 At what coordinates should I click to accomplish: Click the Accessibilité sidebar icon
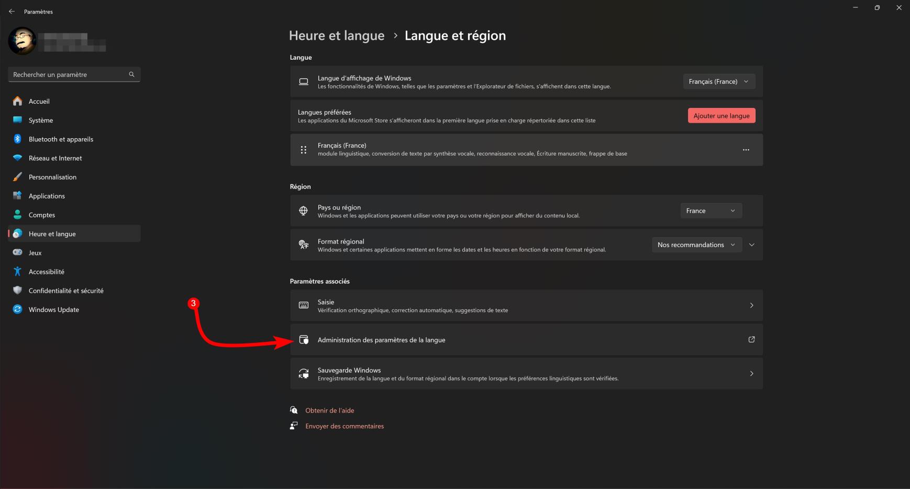click(x=17, y=272)
